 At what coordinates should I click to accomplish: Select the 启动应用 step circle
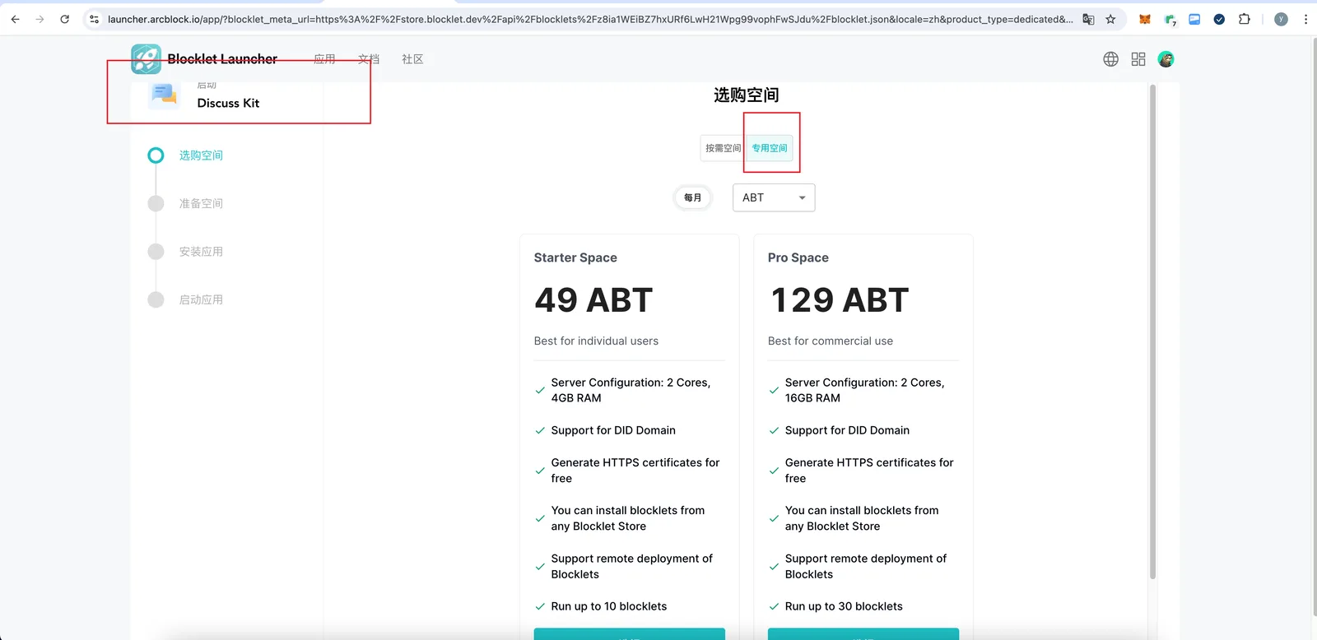156,299
